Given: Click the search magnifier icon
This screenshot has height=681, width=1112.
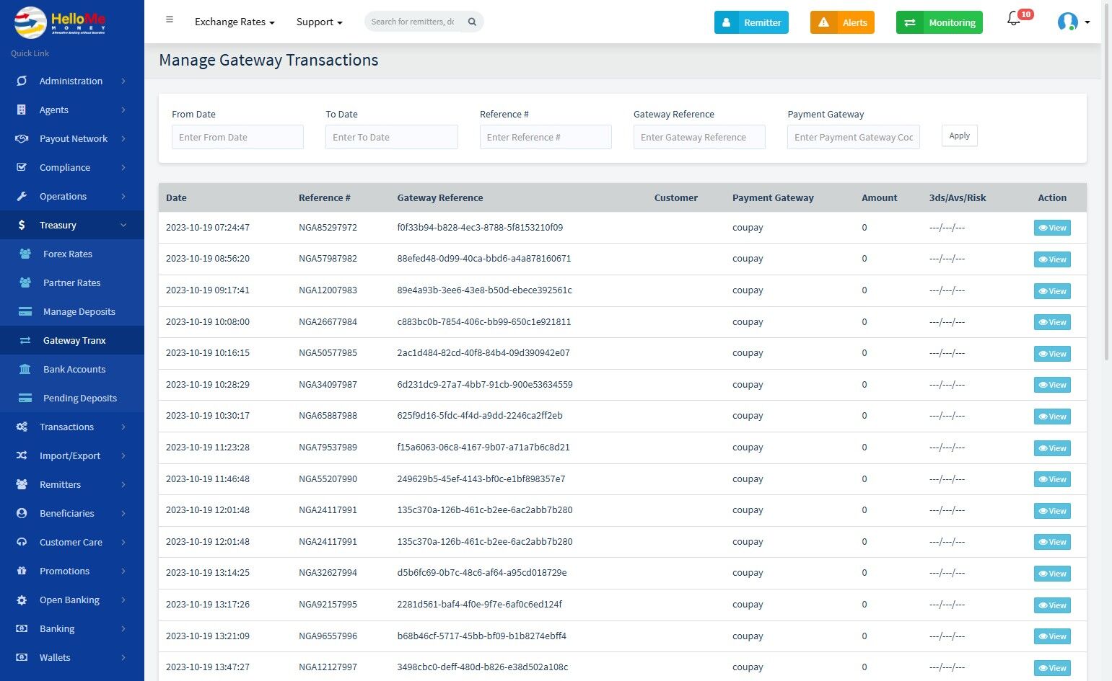Looking at the screenshot, I should coord(472,22).
